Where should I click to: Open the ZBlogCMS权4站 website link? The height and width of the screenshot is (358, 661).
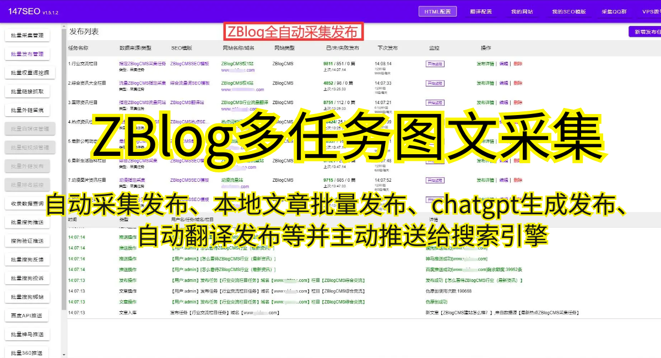pos(237,83)
